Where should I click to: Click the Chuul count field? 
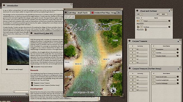pyautogui.click(x=142, y=21)
